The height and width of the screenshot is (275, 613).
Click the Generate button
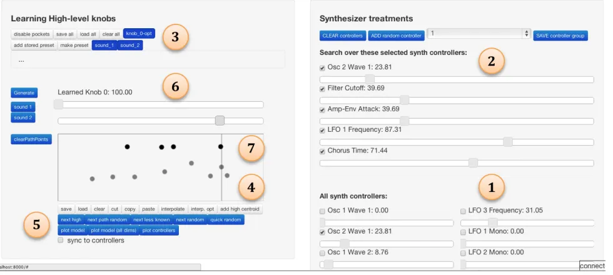24,93
